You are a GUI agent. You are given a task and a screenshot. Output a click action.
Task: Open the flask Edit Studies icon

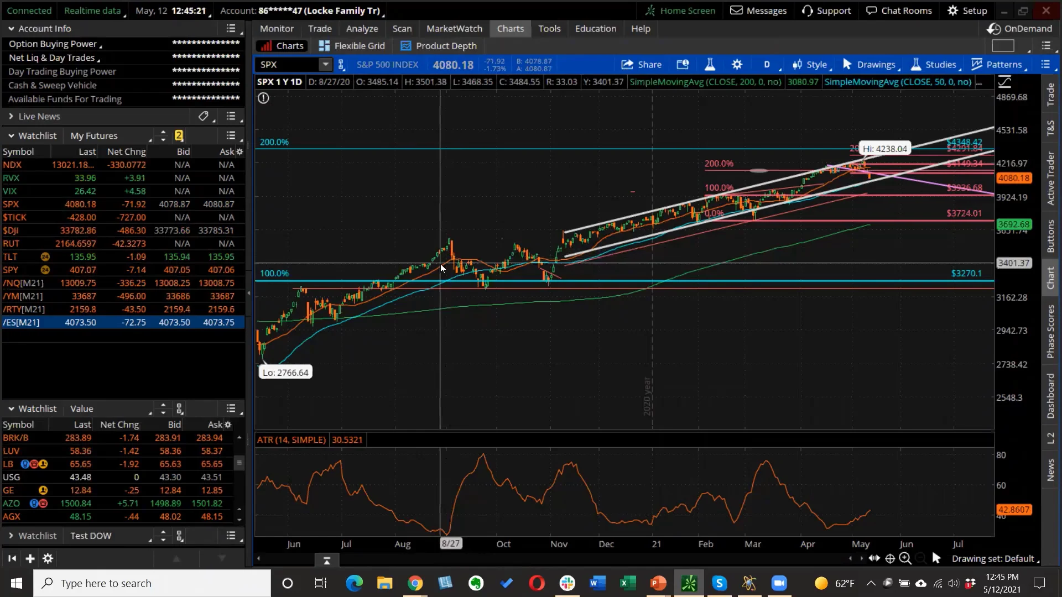click(710, 65)
